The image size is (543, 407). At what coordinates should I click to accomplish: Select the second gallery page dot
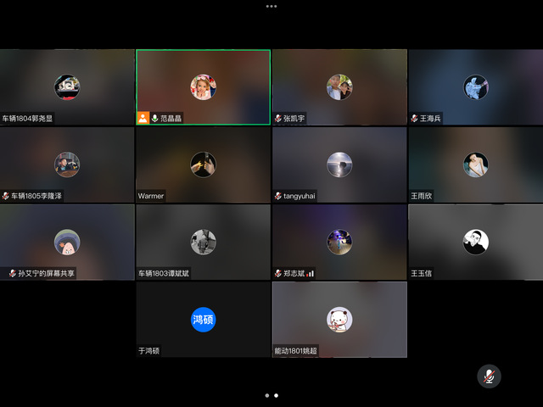point(277,395)
